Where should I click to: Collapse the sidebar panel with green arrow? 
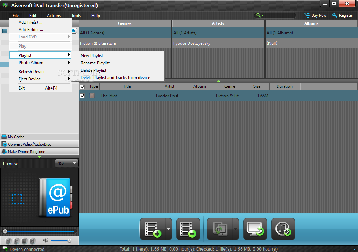(x=40, y=157)
